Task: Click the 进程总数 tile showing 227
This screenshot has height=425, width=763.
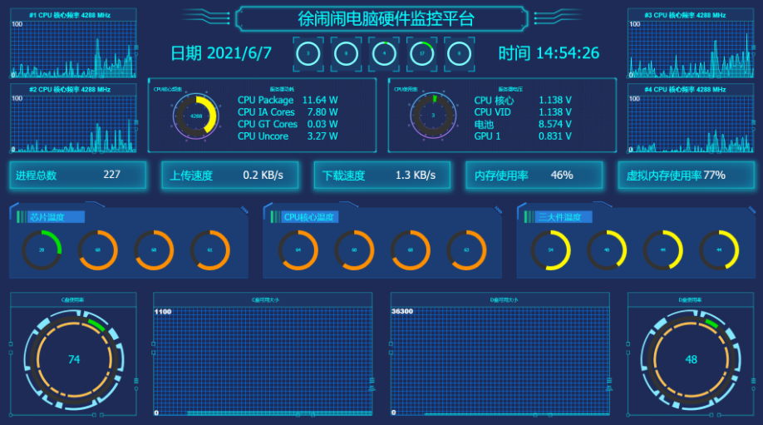Action: 78,175
